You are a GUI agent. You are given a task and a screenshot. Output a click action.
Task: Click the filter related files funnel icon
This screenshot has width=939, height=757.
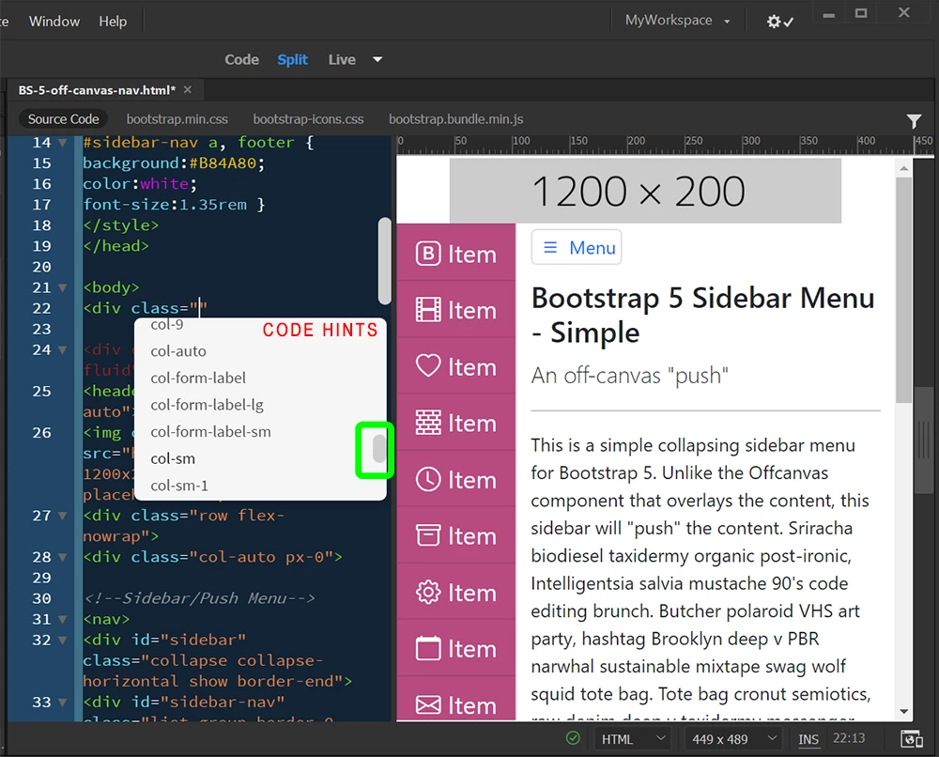[914, 121]
